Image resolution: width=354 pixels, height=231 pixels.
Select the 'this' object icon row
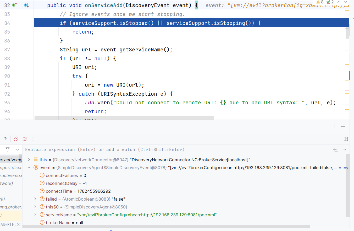pos(36,160)
